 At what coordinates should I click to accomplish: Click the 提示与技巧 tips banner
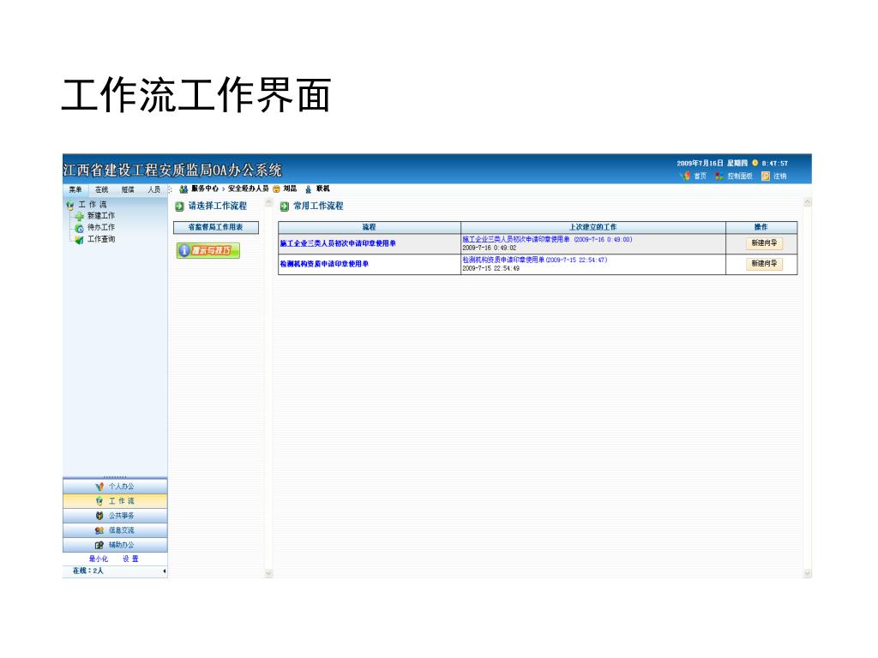(x=208, y=250)
